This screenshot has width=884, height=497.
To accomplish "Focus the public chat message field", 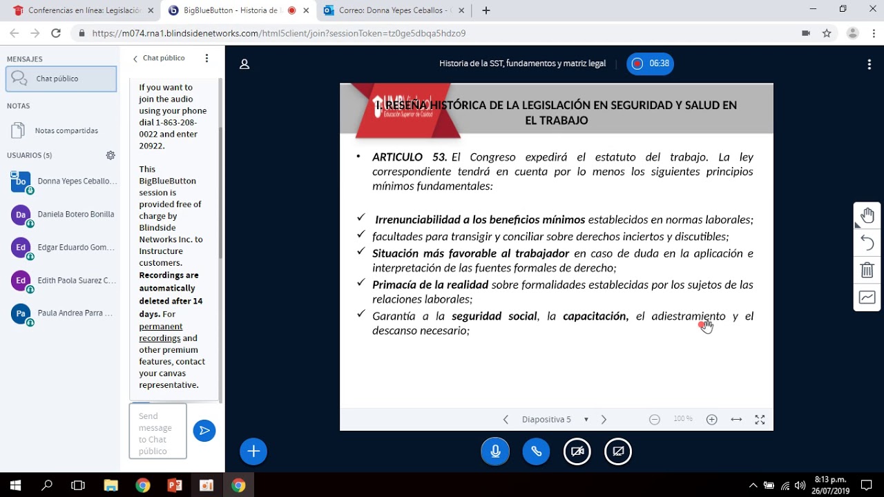I will [x=158, y=431].
